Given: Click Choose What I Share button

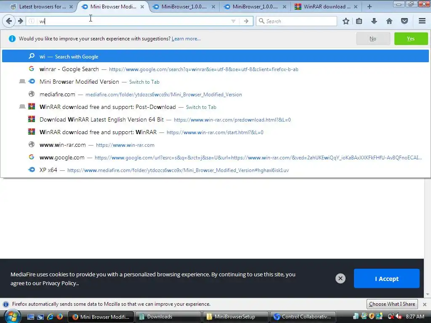Looking at the screenshot, I should [392, 304].
